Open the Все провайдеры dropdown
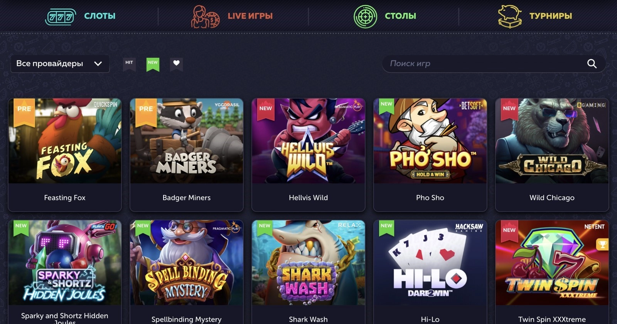This screenshot has width=617, height=324. (60, 64)
